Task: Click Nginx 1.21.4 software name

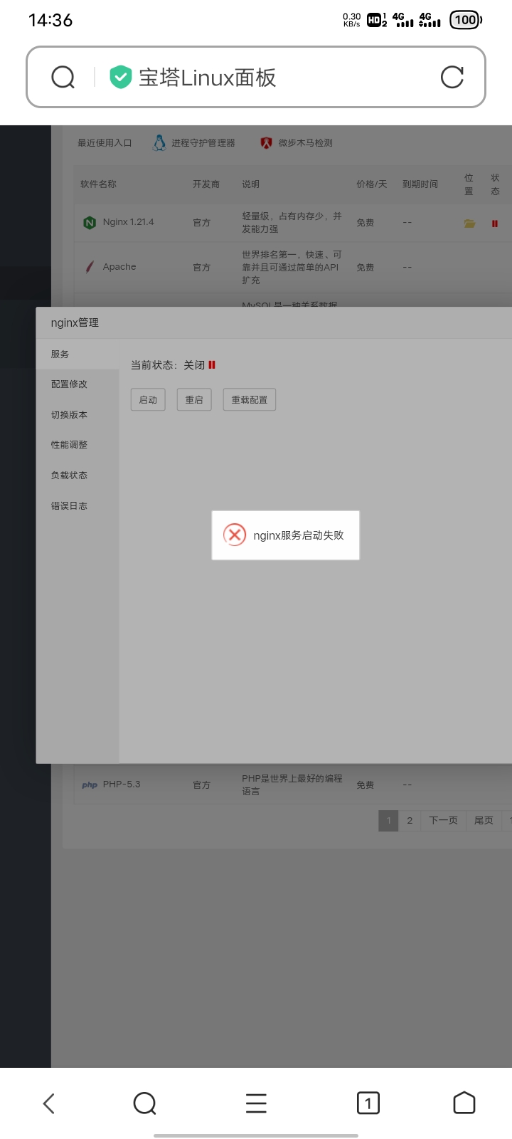Action: (x=128, y=222)
